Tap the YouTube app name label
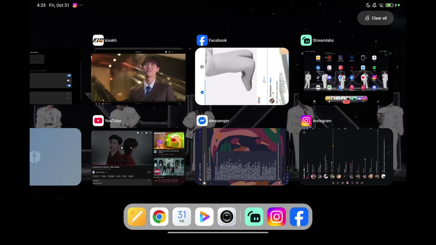The width and height of the screenshot is (436, 245). [113, 121]
